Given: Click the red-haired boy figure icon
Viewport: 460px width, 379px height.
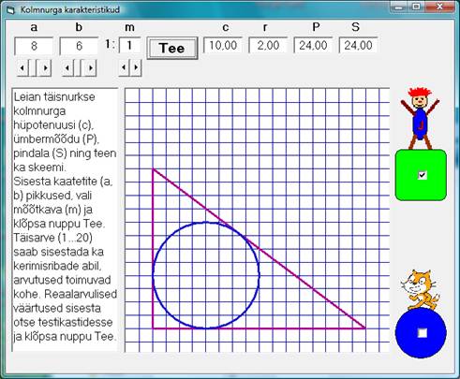Looking at the screenshot, I should click(x=421, y=119).
